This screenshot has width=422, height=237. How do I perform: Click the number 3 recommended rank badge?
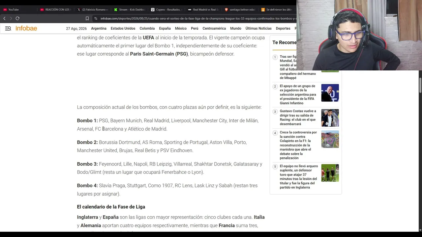275,112
